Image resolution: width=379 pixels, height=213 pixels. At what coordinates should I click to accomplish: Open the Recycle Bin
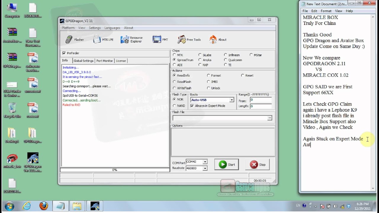tap(12, 110)
